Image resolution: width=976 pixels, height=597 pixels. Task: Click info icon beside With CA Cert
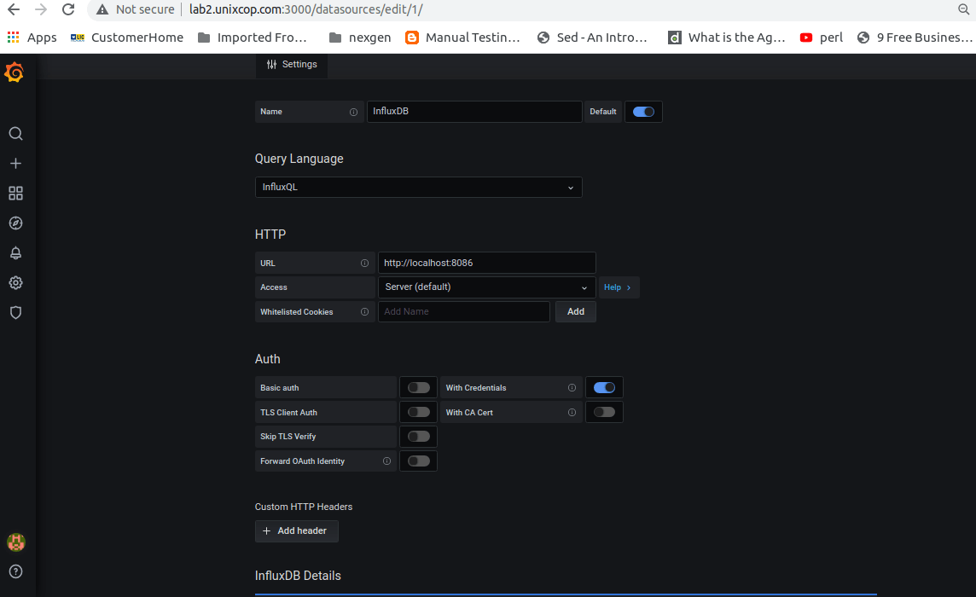click(x=572, y=412)
